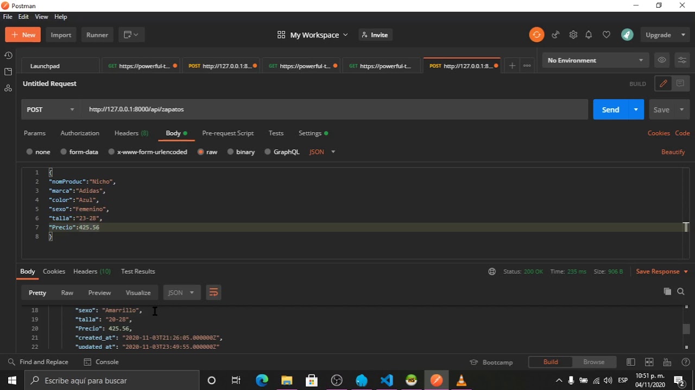
Task: Open Collections in the left sidebar
Action: [x=8, y=71]
